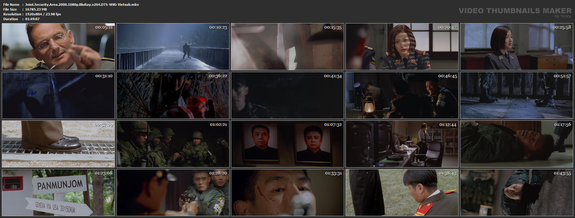Select the portraits frame at 01:07:32
The image size is (575, 218).
(x=287, y=144)
